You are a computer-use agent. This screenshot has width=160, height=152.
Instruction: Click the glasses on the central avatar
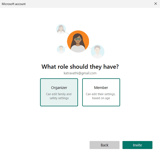click(x=78, y=39)
